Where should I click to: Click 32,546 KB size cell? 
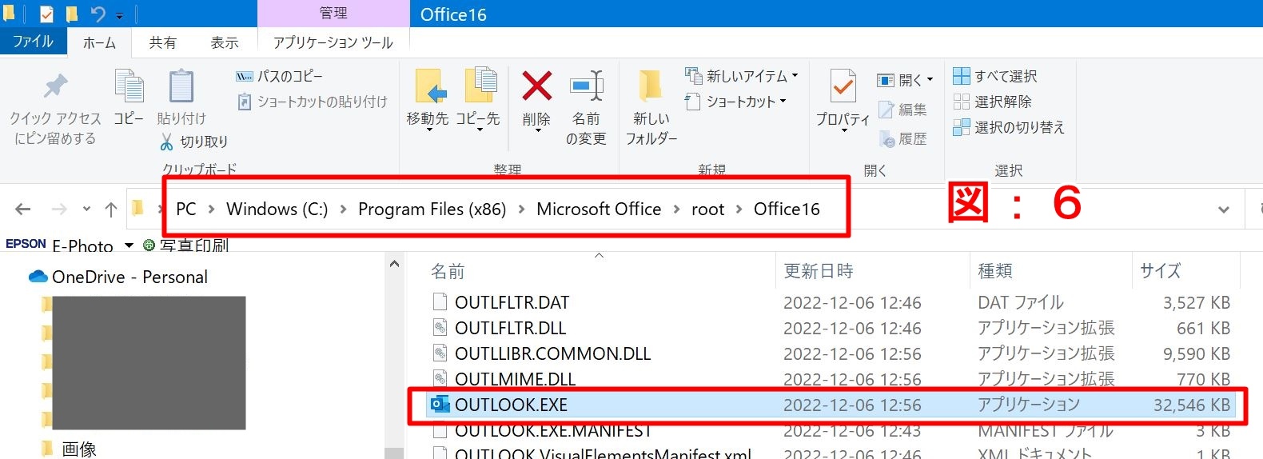[x=1191, y=405]
